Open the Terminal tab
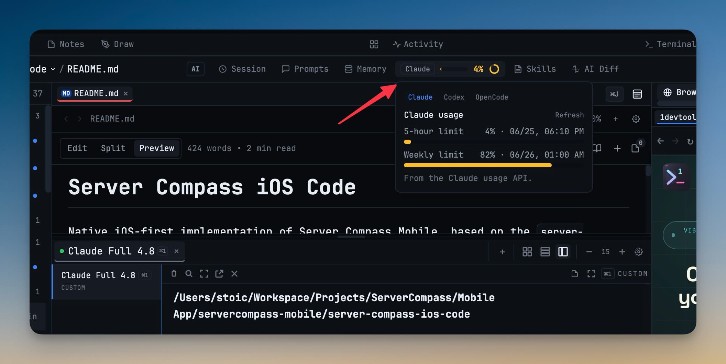This screenshot has height=364, width=726. 670,44
